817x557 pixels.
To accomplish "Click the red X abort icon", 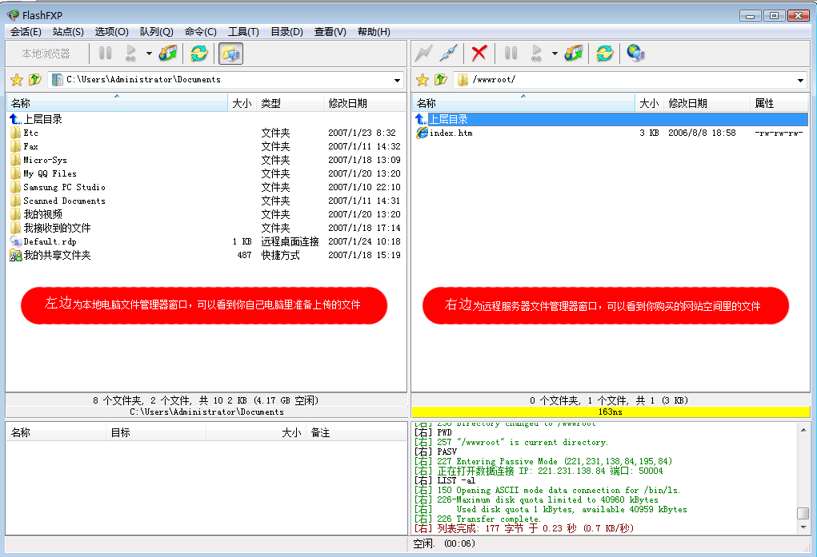I will (479, 54).
